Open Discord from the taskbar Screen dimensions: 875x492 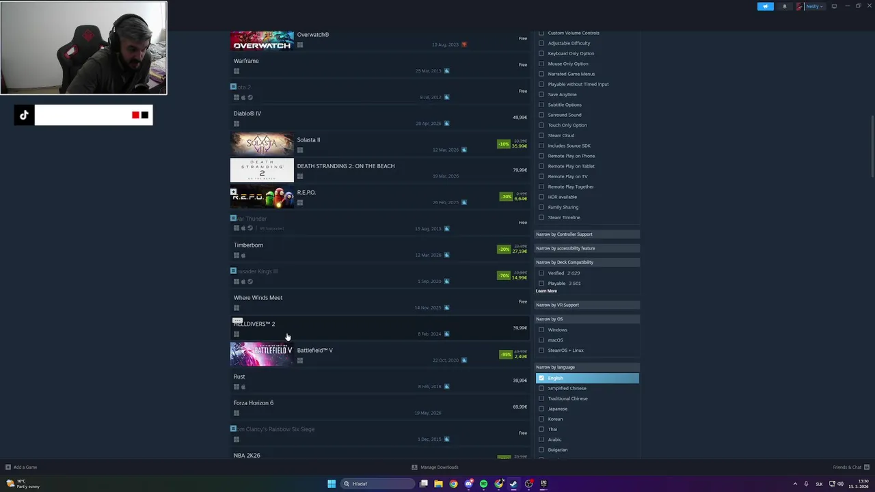click(468, 484)
